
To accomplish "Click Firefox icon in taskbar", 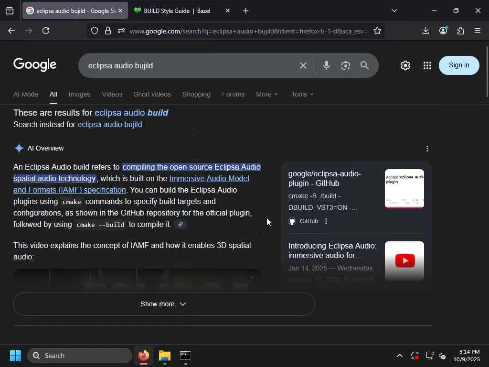I will click(144, 356).
